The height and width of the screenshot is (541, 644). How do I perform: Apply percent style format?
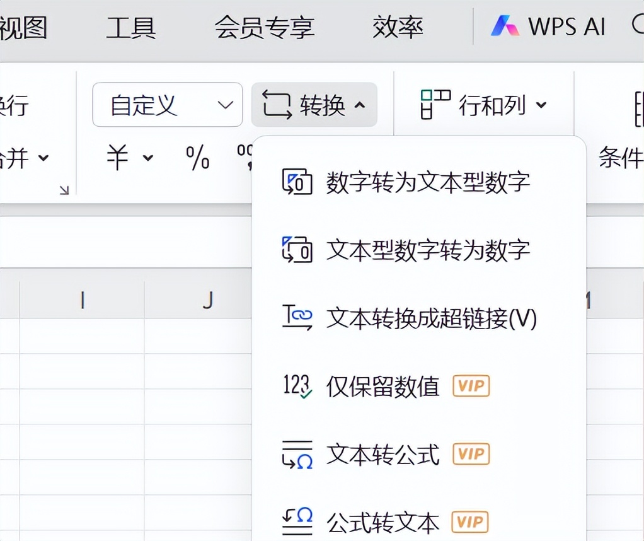(198, 157)
